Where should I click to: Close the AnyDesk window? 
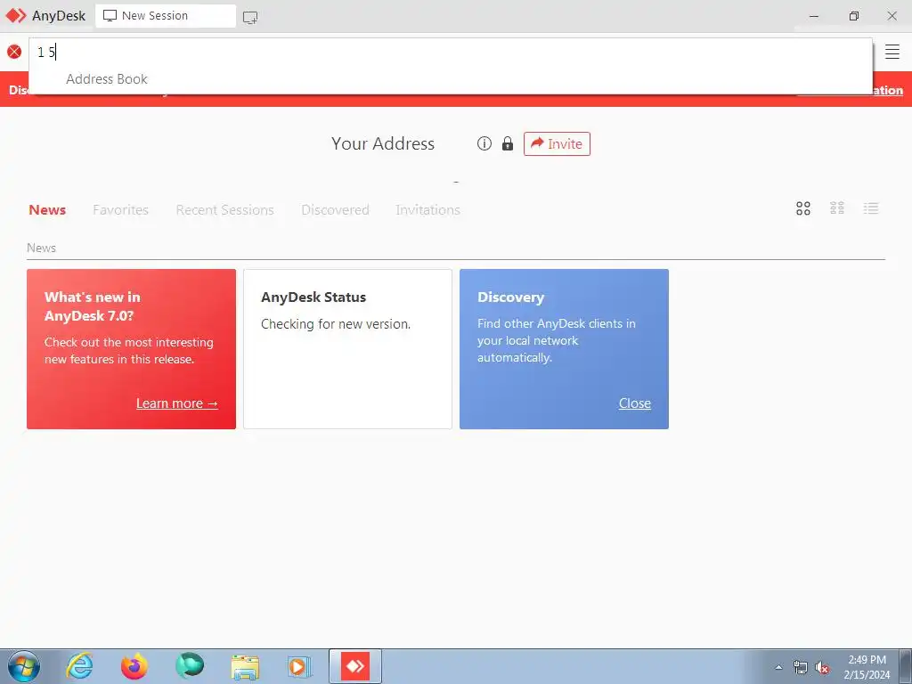(x=892, y=16)
